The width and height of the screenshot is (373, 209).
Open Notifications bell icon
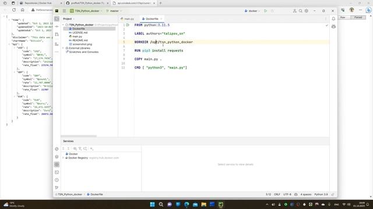333,19
